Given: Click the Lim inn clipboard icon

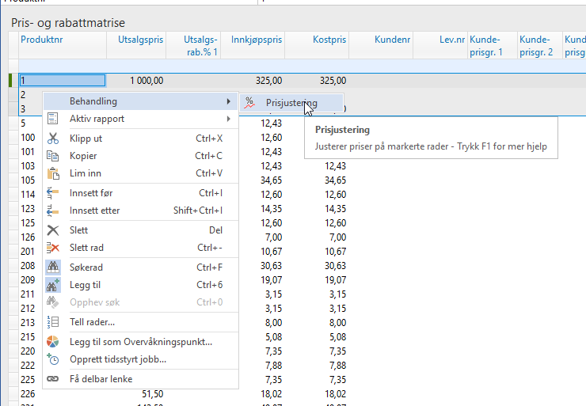Looking at the screenshot, I should coord(53,173).
